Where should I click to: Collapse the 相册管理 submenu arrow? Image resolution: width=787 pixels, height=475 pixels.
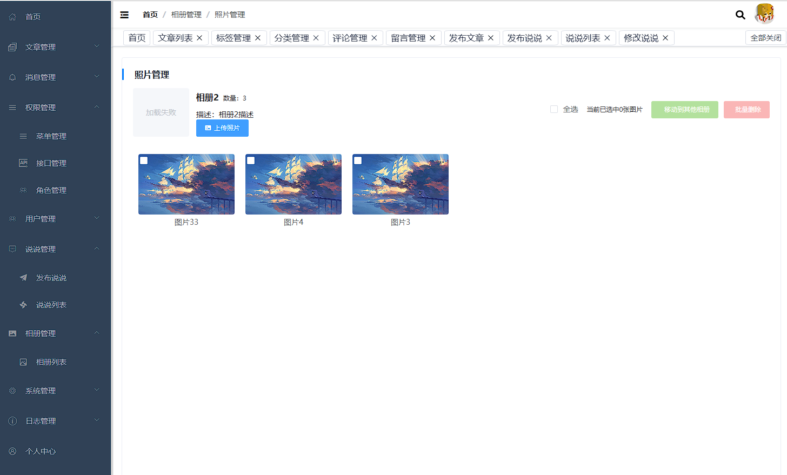point(97,333)
